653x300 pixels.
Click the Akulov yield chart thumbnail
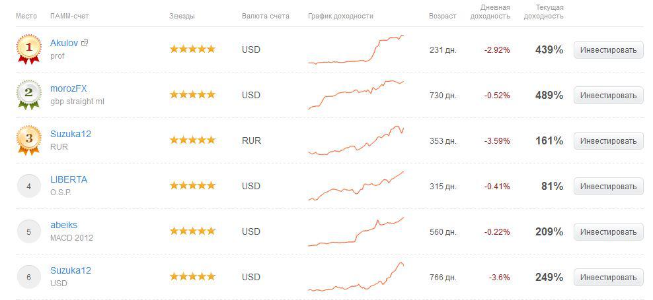point(356,49)
